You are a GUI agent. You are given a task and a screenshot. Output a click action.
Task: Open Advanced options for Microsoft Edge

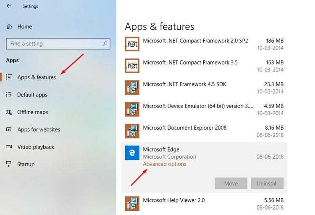point(165,164)
